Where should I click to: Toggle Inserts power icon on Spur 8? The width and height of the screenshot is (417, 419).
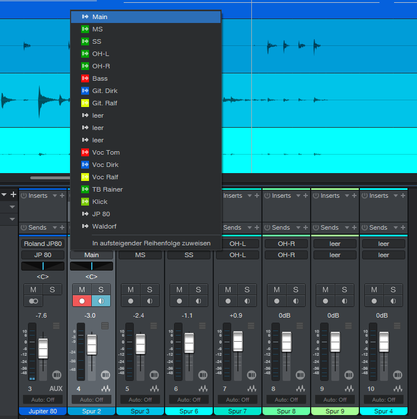point(267,195)
